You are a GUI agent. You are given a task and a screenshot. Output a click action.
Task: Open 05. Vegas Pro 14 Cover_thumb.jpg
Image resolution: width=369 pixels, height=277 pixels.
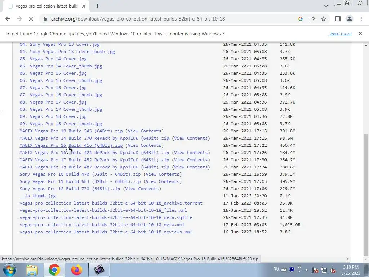pyautogui.click(x=61, y=66)
